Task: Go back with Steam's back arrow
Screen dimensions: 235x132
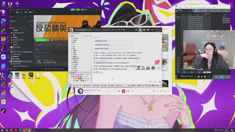Action: 11,12
